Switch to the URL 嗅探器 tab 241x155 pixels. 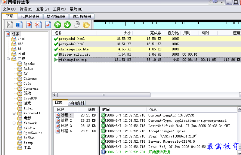[x=82, y=16]
